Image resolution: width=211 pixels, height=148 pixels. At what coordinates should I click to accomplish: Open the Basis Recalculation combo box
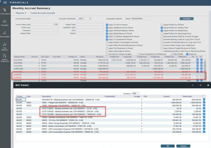tap(141, 19)
